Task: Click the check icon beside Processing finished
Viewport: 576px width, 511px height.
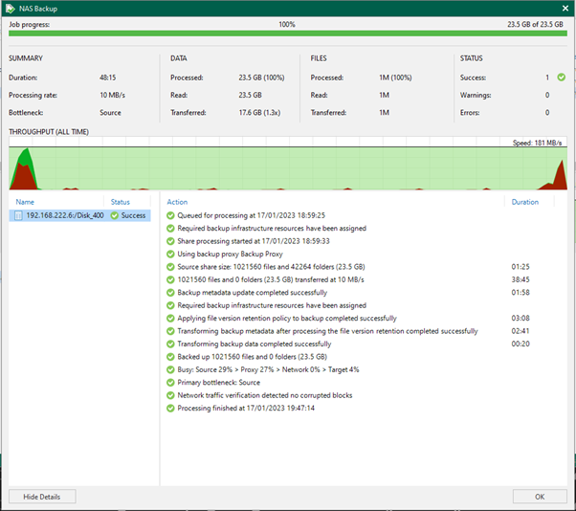Action: [170, 409]
